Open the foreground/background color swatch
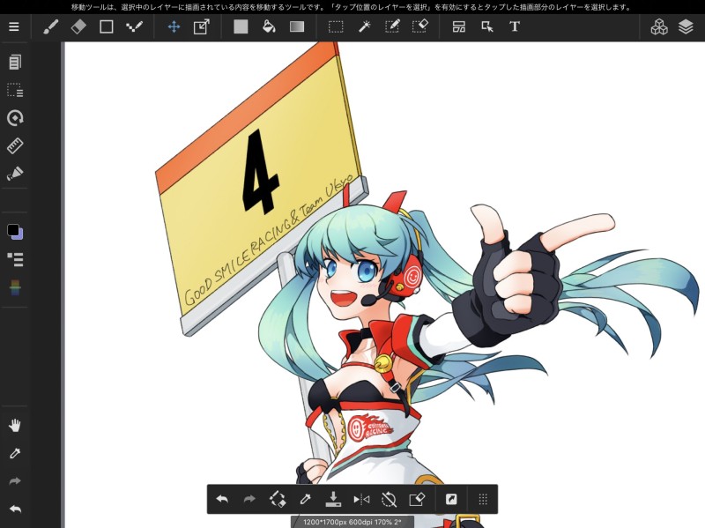The height and width of the screenshot is (528, 705). click(x=15, y=232)
